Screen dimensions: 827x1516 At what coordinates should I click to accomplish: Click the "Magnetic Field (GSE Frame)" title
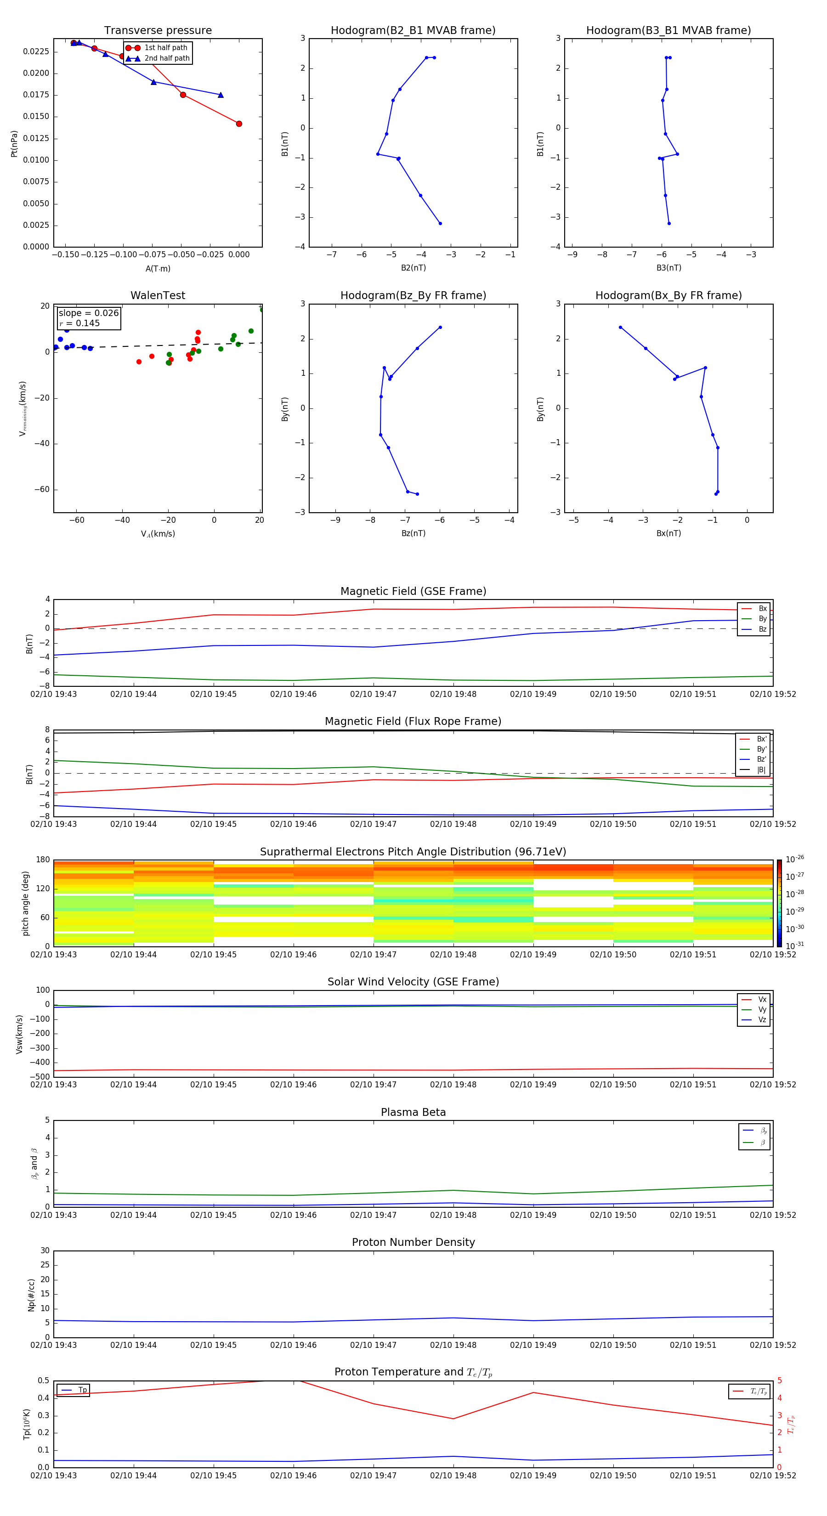click(413, 591)
